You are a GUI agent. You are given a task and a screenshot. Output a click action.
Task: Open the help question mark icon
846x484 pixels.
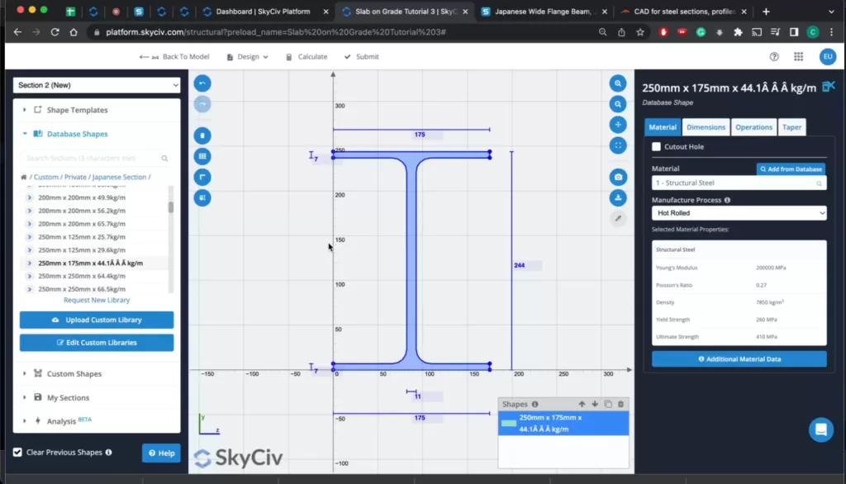tap(774, 57)
